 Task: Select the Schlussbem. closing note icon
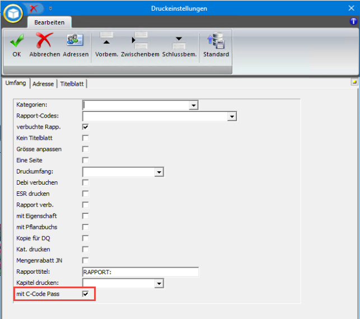[179, 41]
